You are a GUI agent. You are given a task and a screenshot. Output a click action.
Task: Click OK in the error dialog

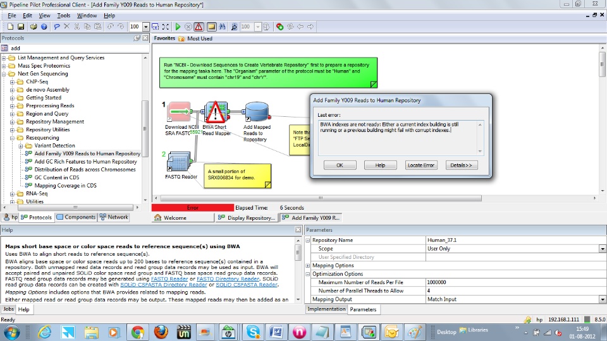340,165
